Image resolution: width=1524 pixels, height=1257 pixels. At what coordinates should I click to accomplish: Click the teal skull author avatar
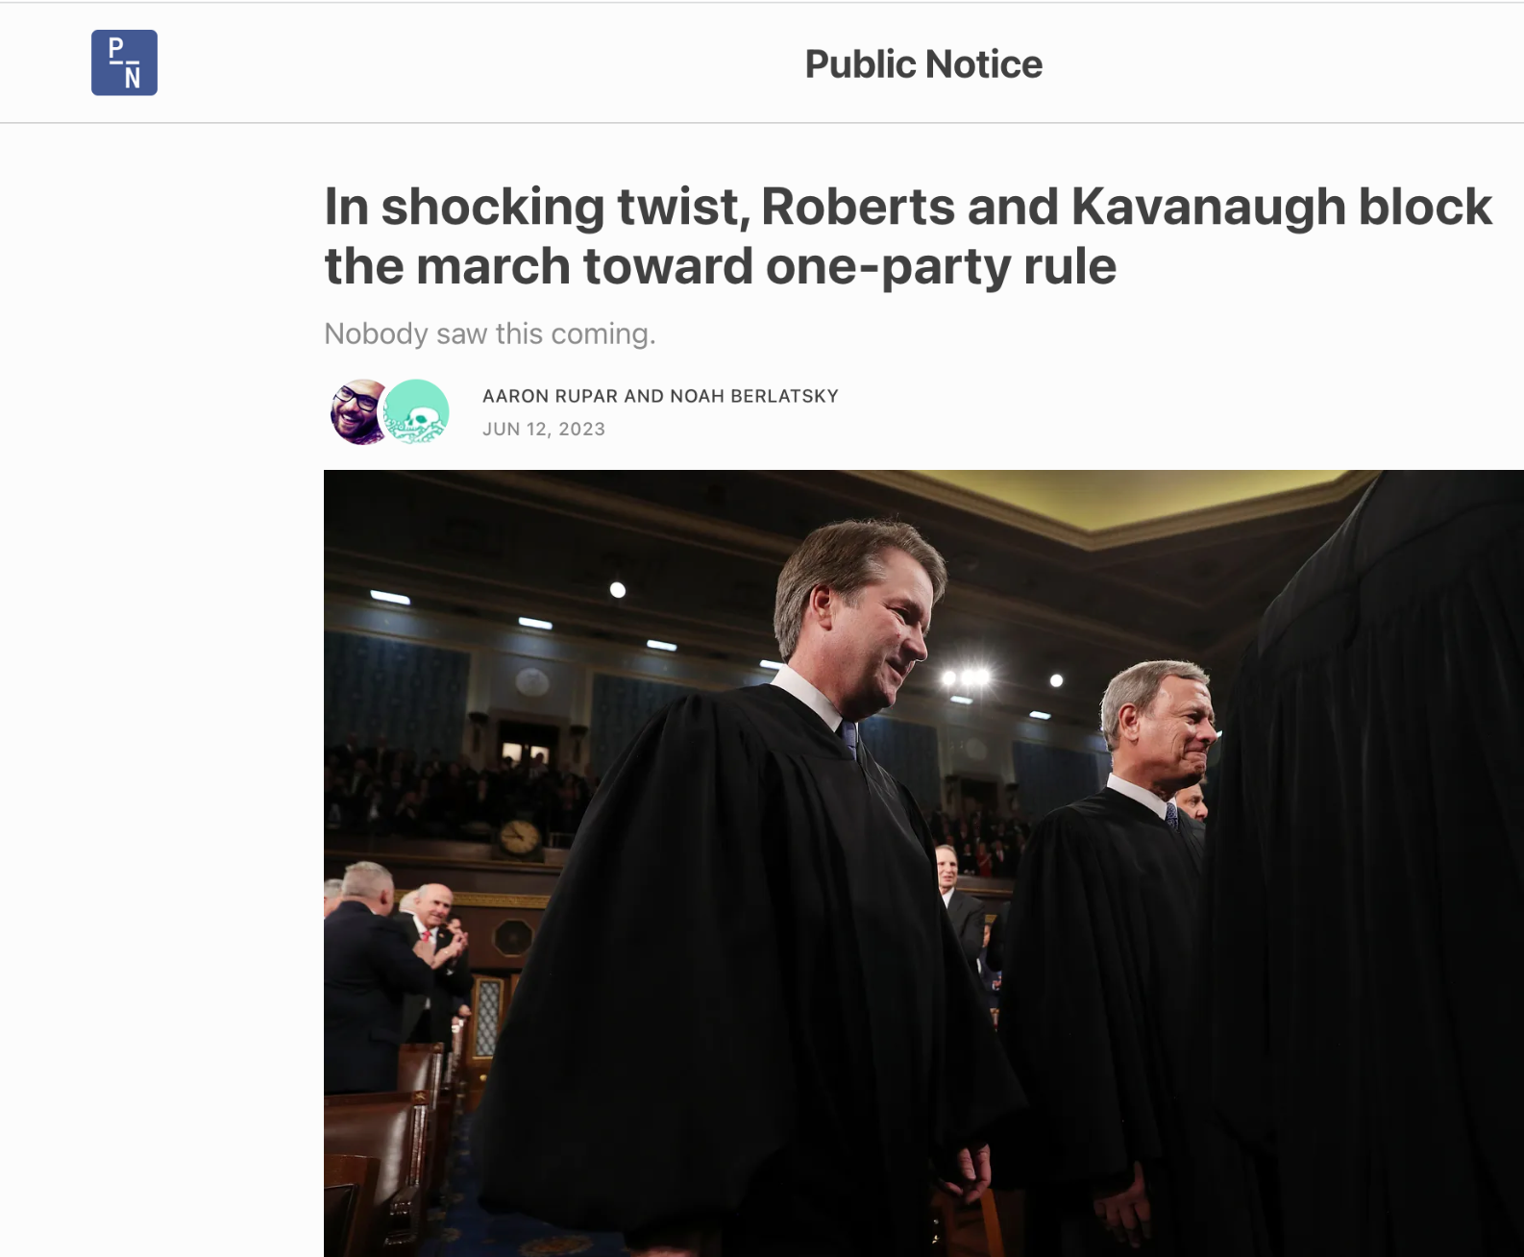417,411
